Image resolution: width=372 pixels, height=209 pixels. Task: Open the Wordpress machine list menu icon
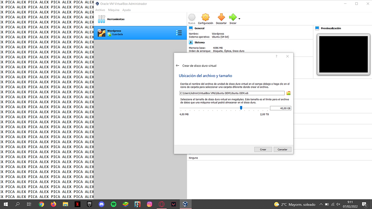179,33
